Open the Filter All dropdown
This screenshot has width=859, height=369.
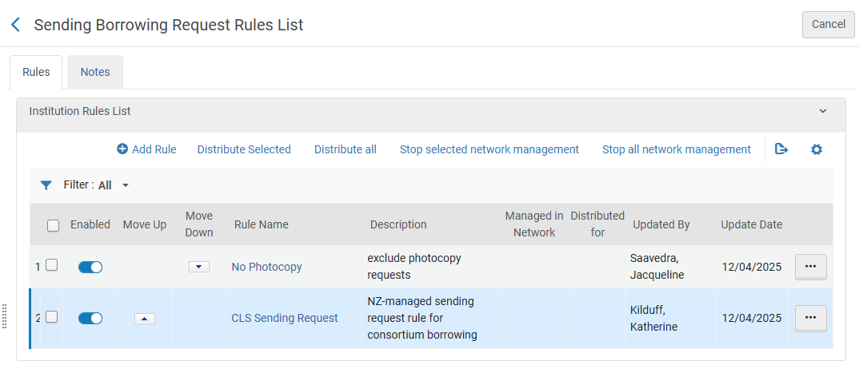point(114,185)
